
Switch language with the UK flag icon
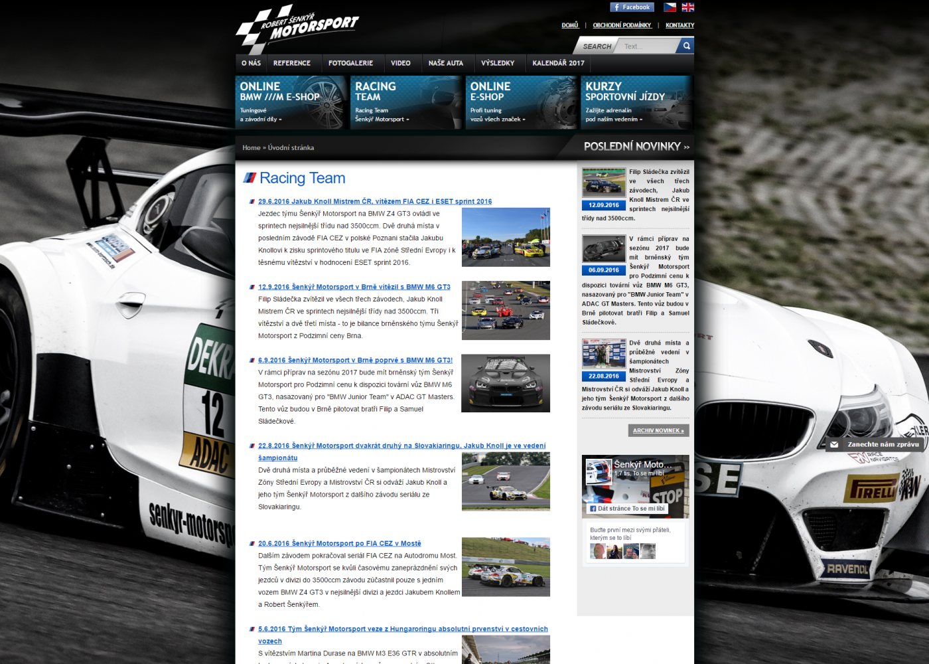[x=688, y=7]
